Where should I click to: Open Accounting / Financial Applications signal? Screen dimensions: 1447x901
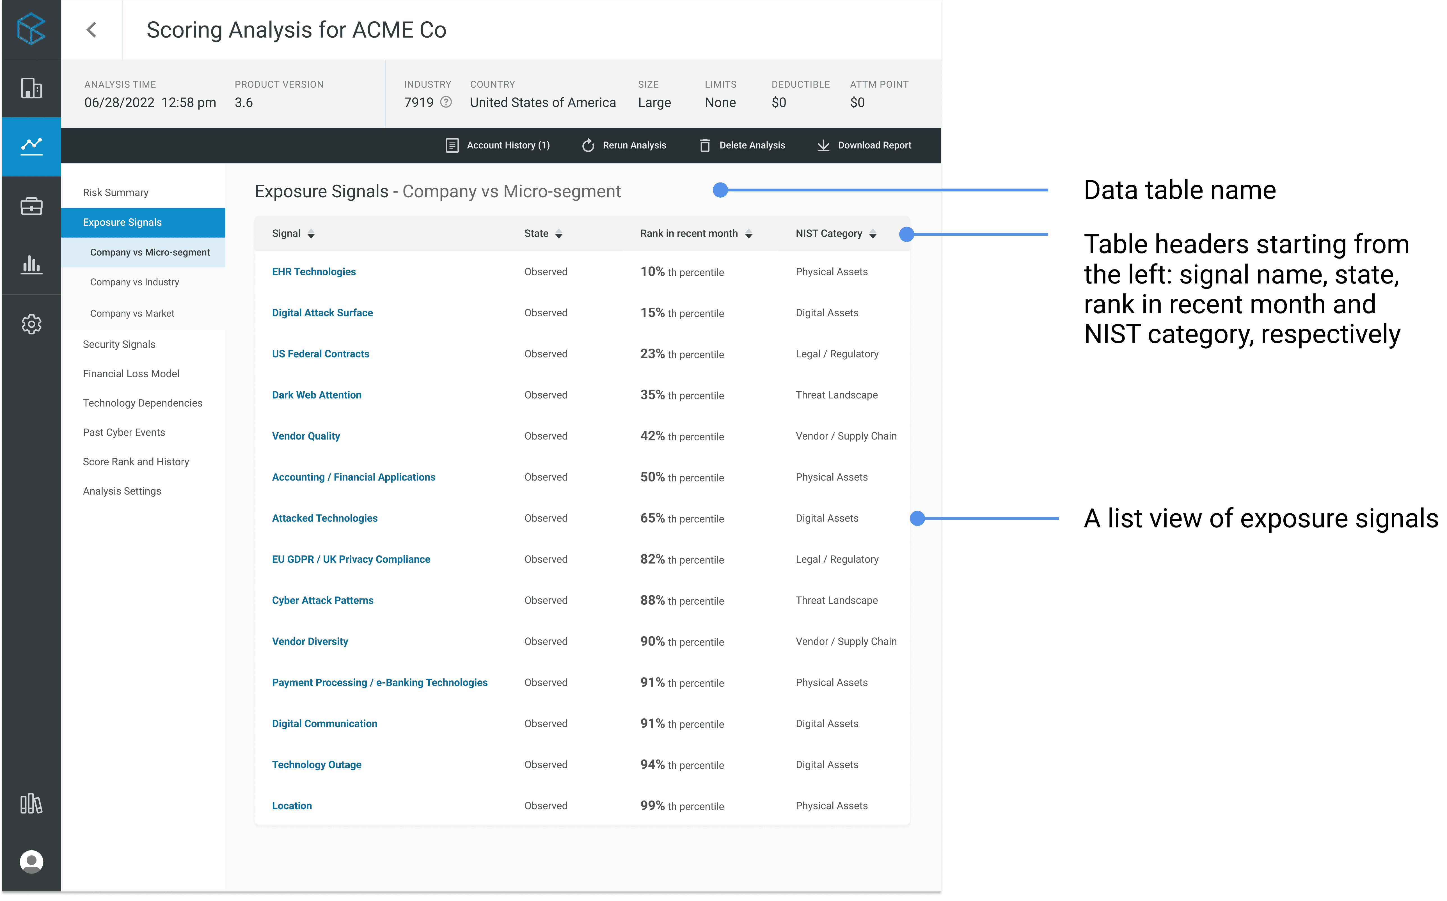coord(354,477)
